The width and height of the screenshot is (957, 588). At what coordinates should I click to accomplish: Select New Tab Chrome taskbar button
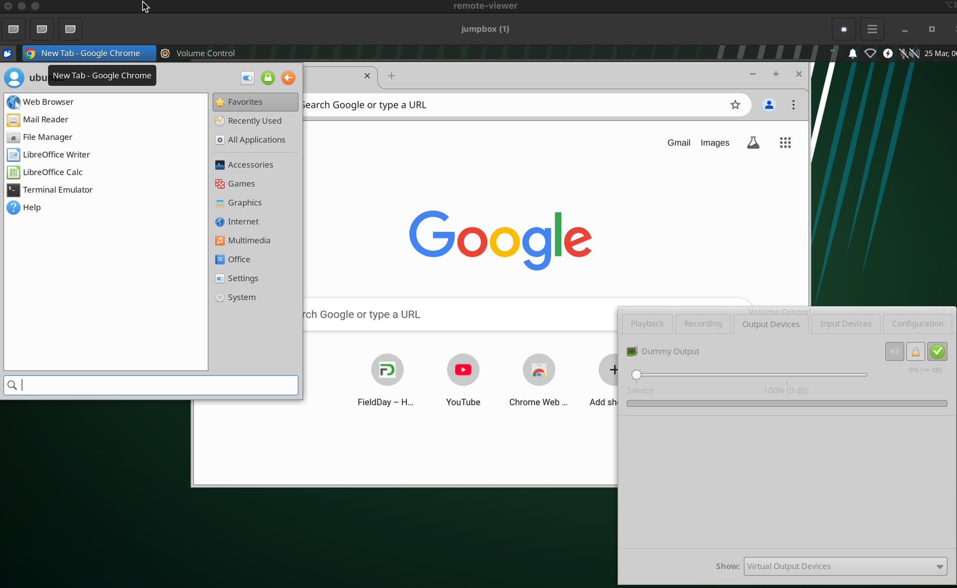click(x=89, y=53)
